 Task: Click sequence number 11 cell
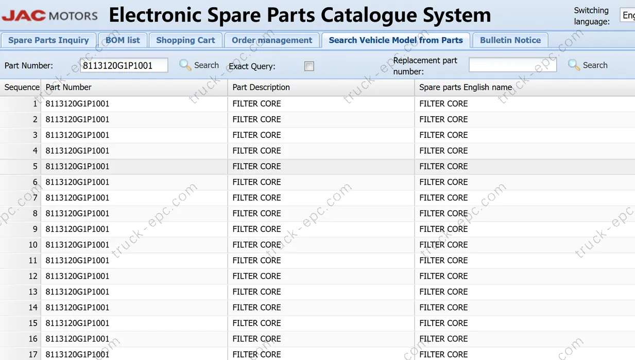[x=21, y=261]
